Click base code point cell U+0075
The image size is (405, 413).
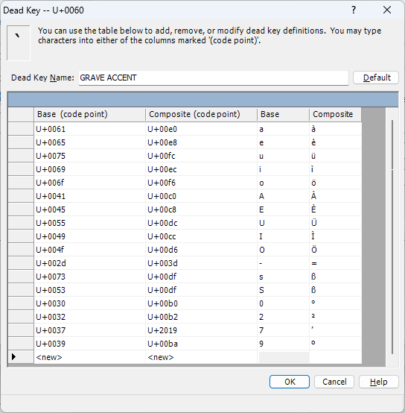click(x=89, y=156)
